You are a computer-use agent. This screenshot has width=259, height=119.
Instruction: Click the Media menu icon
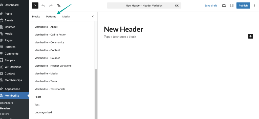pos(1,34)
